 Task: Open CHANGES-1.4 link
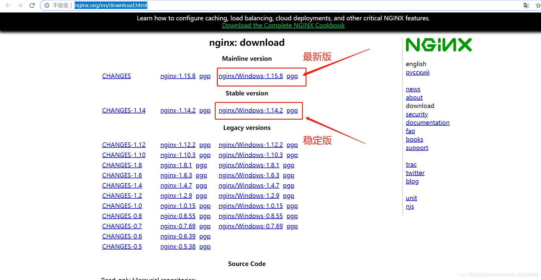click(122, 185)
